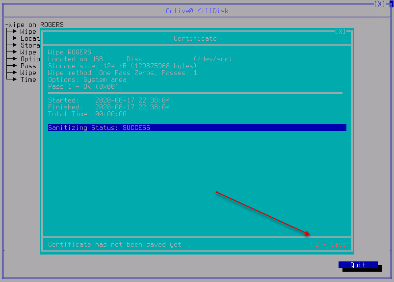Click the 'Pass 1 - OK (0x00)' line
Screen dimensions: 394x282
click(83, 86)
